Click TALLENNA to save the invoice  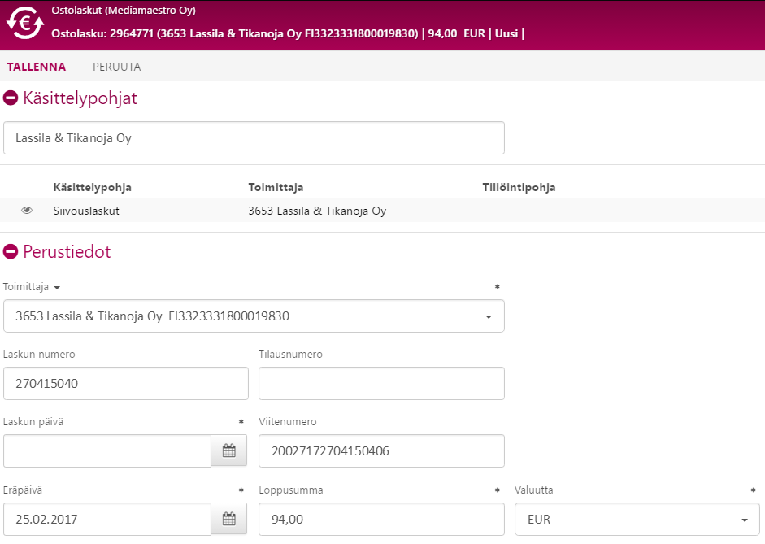pyautogui.click(x=37, y=67)
